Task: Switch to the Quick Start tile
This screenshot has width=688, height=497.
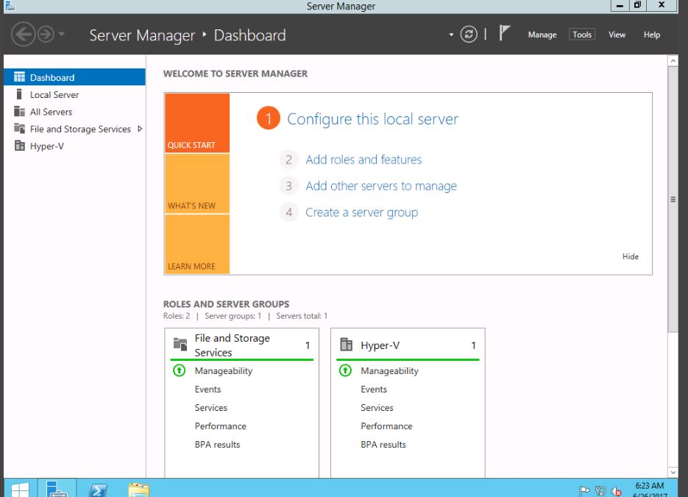Action: point(197,123)
